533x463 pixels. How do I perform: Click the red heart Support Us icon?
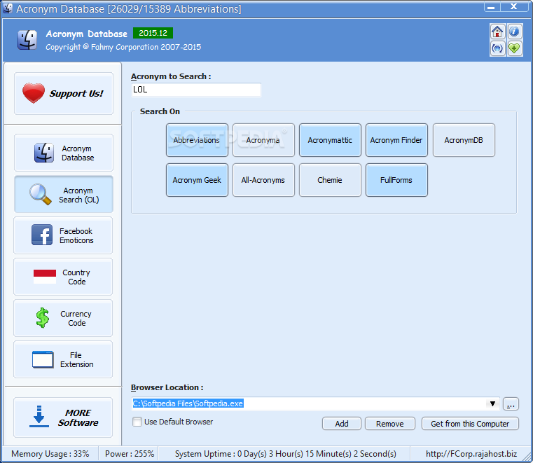click(34, 92)
